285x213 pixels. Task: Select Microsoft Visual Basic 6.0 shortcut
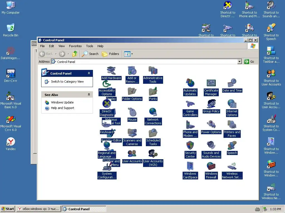coord(11,100)
